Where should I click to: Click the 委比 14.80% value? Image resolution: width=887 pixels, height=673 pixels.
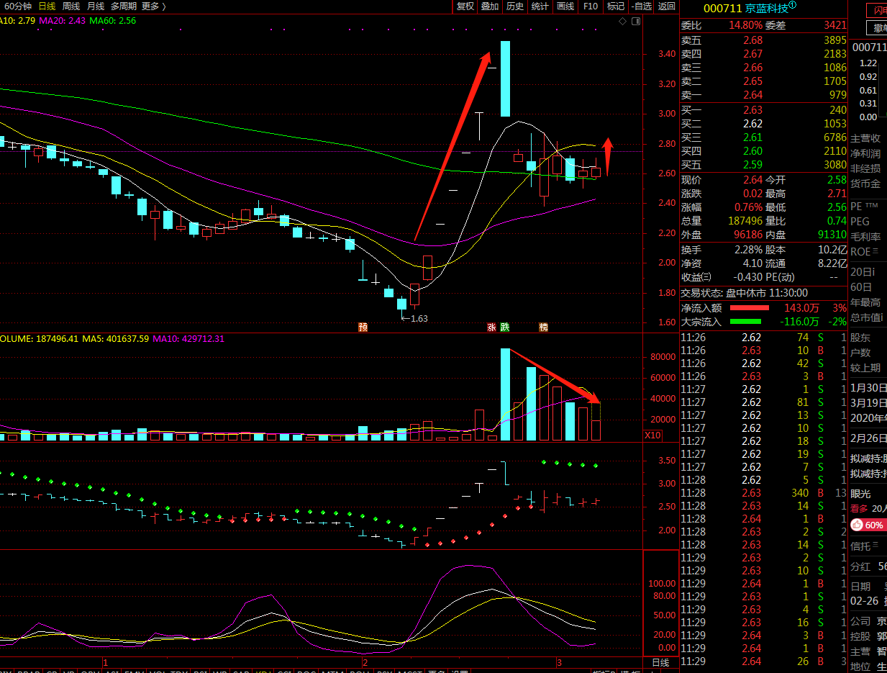pyautogui.click(x=745, y=25)
